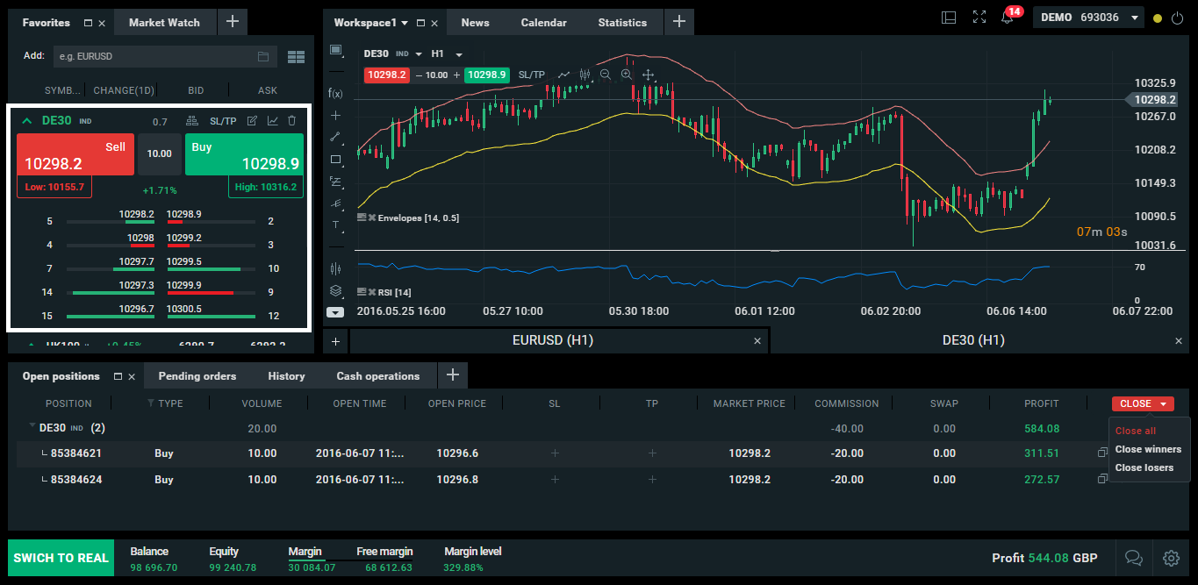Switch to the Pending orders tab

point(197,376)
